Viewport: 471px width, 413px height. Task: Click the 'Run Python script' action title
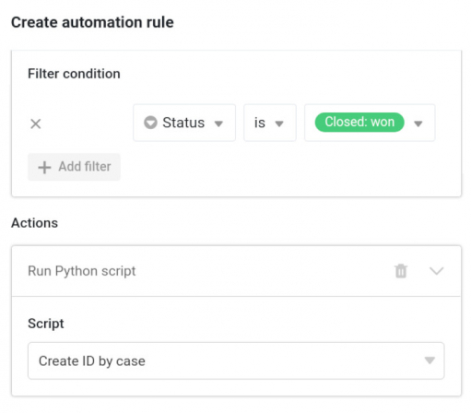82,271
